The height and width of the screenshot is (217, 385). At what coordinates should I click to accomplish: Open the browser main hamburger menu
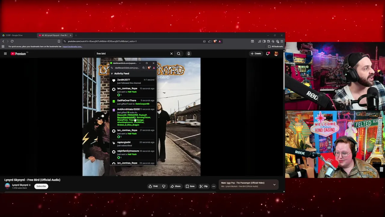282,41
